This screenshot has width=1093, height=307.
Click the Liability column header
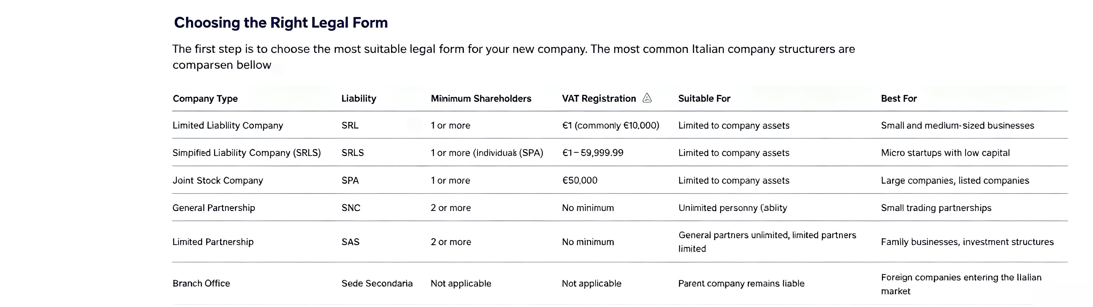point(358,98)
